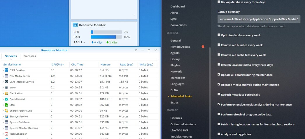The height and width of the screenshot is (139, 305).
Task: Open Plex Alerts page
Action: tap(174, 13)
